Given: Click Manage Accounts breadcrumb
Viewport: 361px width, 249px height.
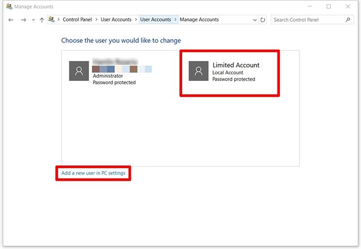Looking at the screenshot, I should 199,20.
